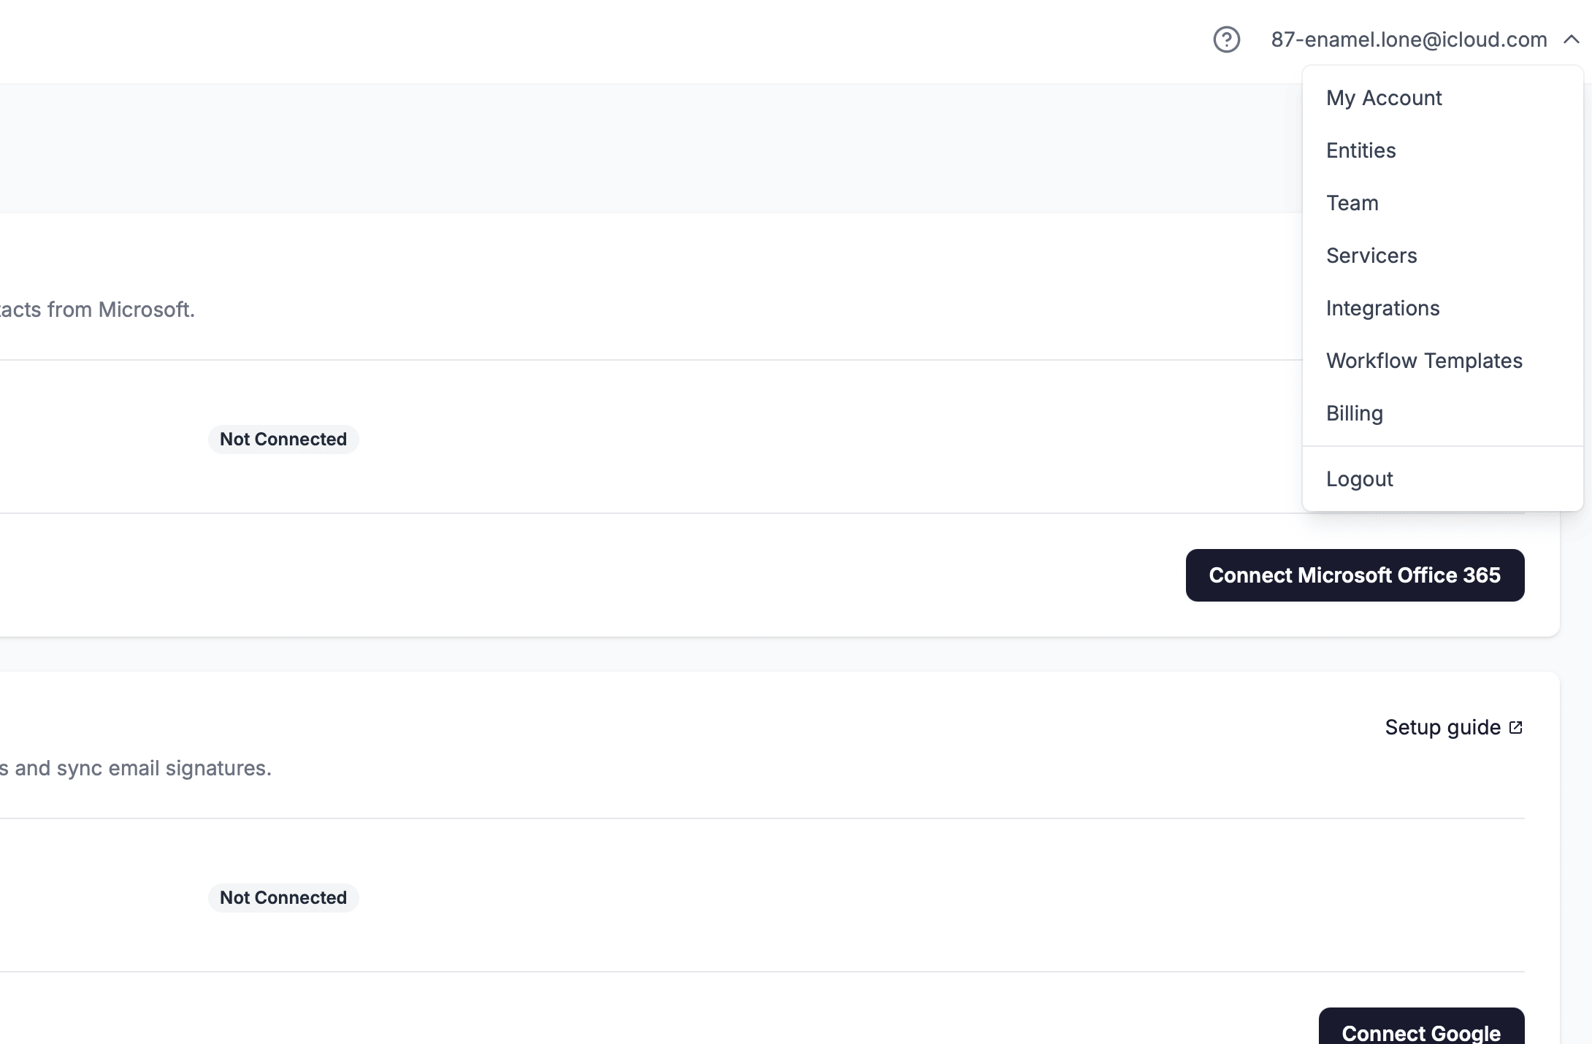Open the Team menu entry
The image size is (1592, 1044).
(x=1352, y=203)
